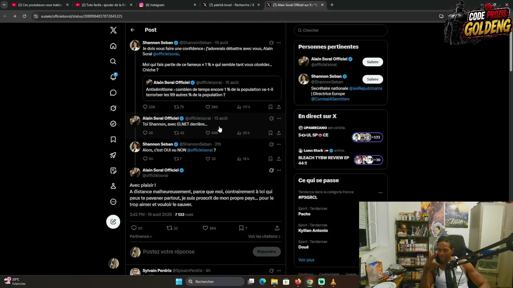Reply to the main post with 20 replies

(137, 228)
